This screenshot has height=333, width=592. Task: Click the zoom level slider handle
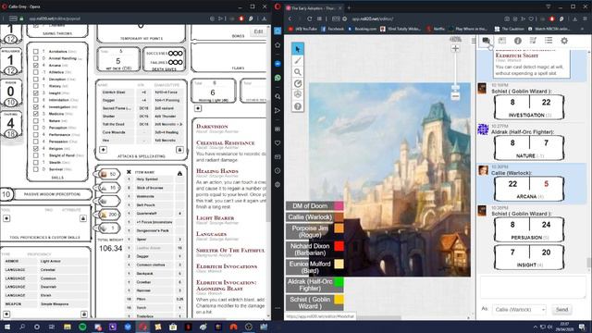pos(455,88)
